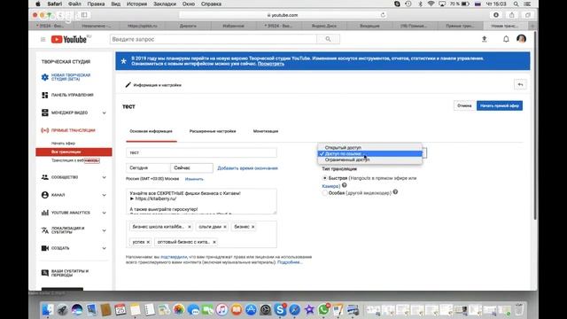Screen dimensions: 567x319
Task: Click the page vertical scrollbar
Action: click(535, 125)
